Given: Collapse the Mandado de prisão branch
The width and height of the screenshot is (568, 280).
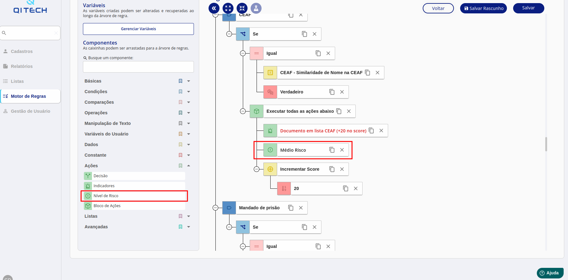Looking at the screenshot, I should [215, 208].
